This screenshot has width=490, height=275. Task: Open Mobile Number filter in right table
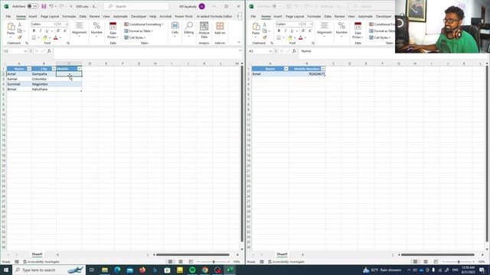pyautogui.click(x=323, y=69)
